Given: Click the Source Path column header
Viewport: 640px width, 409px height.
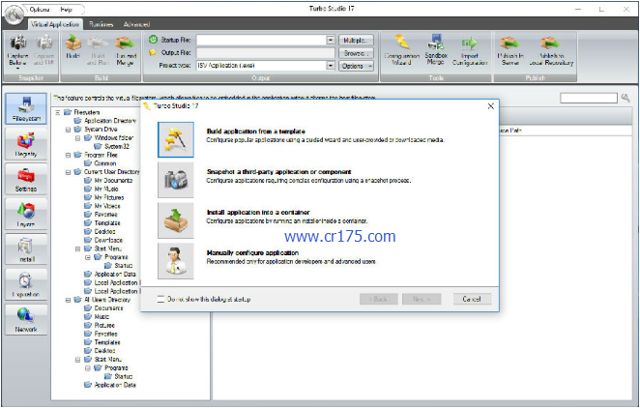Looking at the screenshot, I should pyautogui.click(x=566, y=131).
